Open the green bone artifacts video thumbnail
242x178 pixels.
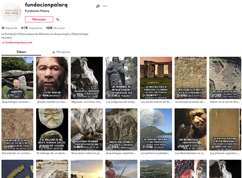(x=17, y=169)
